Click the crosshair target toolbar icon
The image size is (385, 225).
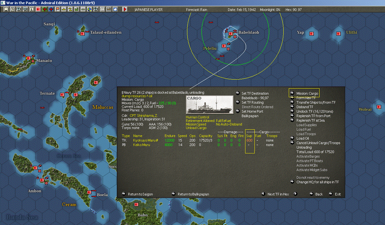click(x=96, y=10)
